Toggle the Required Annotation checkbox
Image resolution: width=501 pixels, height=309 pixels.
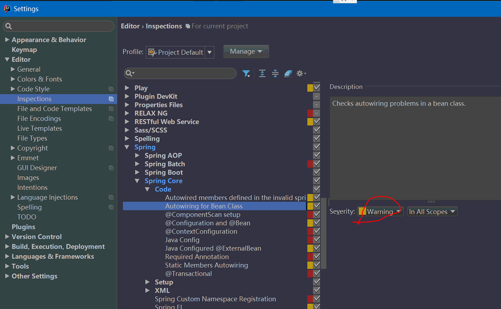click(317, 256)
